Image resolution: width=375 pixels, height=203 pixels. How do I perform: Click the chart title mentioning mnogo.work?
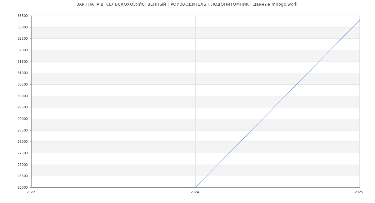tap(187, 4)
